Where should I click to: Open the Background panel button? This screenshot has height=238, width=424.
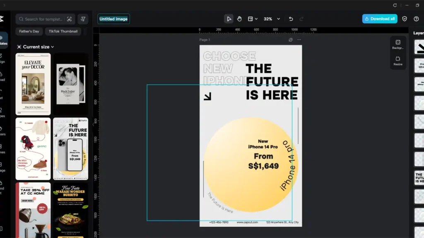(x=398, y=45)
